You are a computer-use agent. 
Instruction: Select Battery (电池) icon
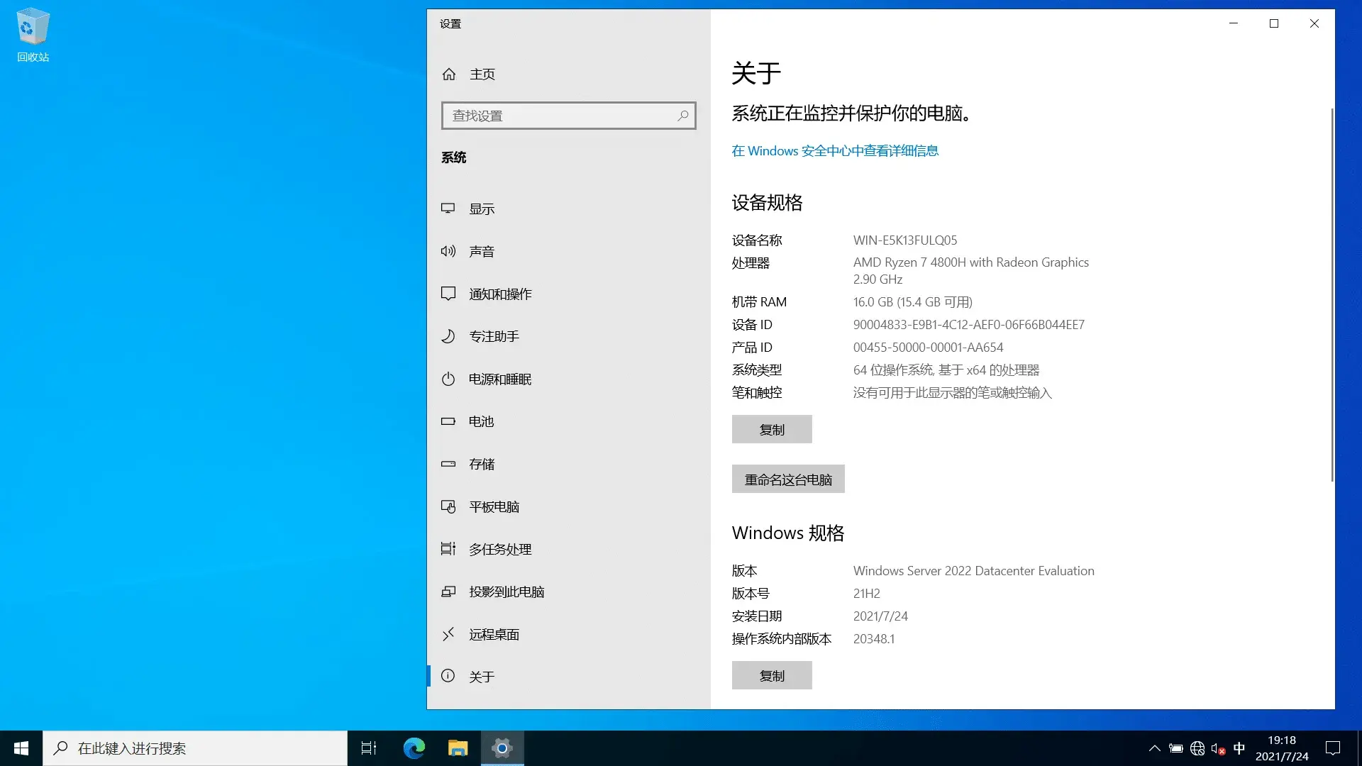click(x=448, y=421)
